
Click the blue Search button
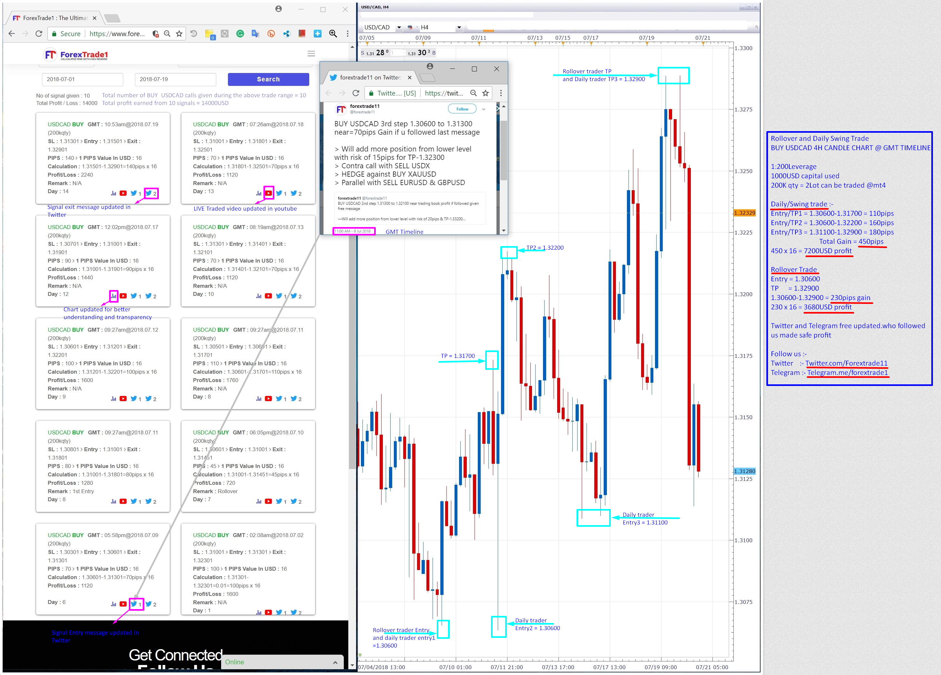tap(269, 79)
